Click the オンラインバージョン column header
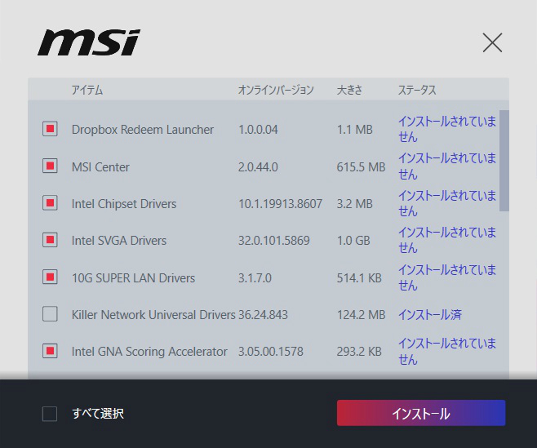The height and width of the screenshot is (448, 537). click(275, 90)
